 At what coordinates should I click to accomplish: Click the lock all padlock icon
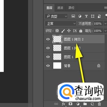(81, 31)
